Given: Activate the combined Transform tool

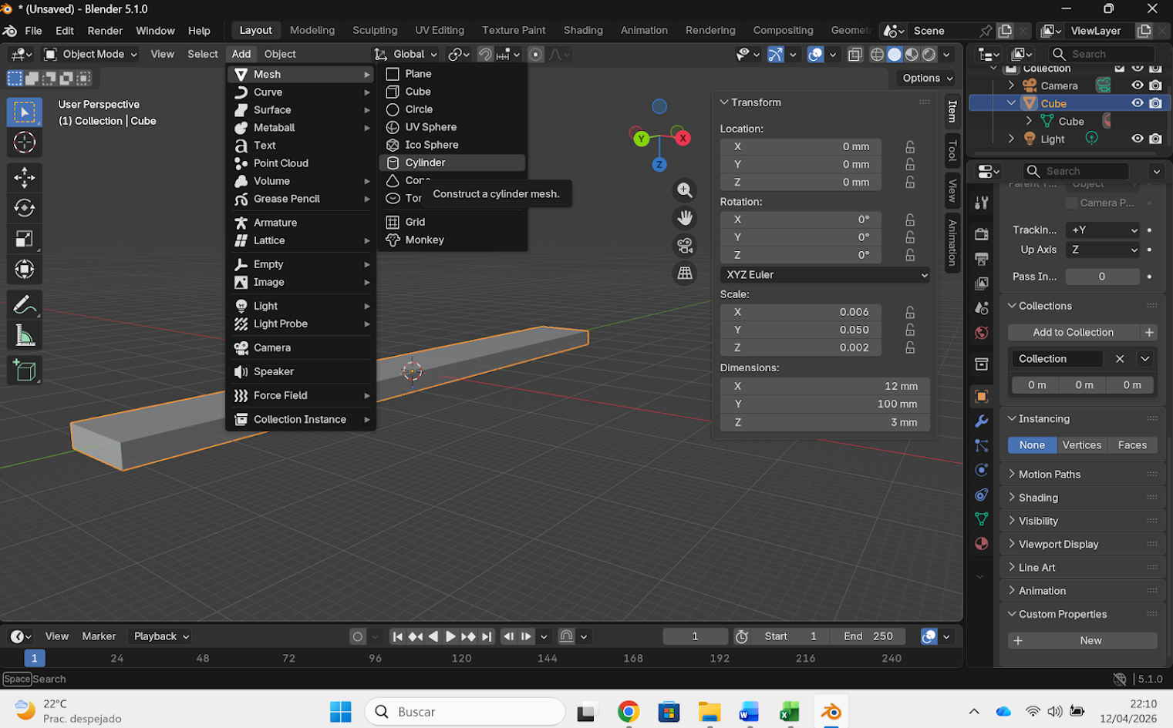Looking at the screenshot, I should tap(25, 270).
